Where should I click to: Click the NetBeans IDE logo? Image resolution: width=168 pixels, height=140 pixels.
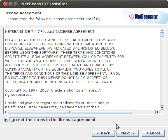[x=143, y=17]
